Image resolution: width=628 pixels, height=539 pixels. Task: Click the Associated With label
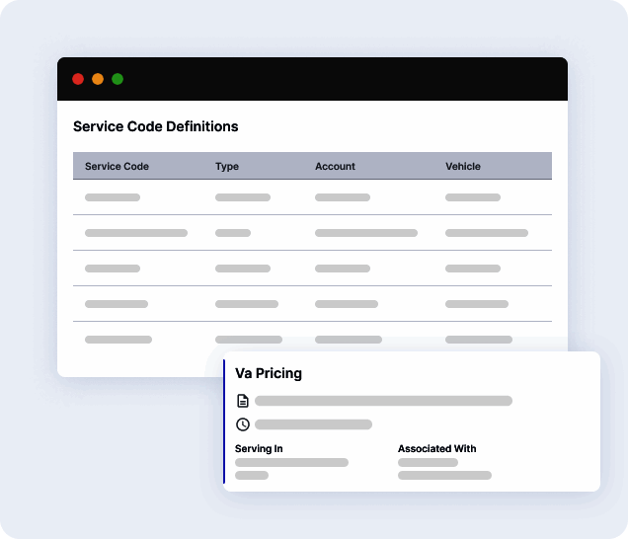[436, 449]
